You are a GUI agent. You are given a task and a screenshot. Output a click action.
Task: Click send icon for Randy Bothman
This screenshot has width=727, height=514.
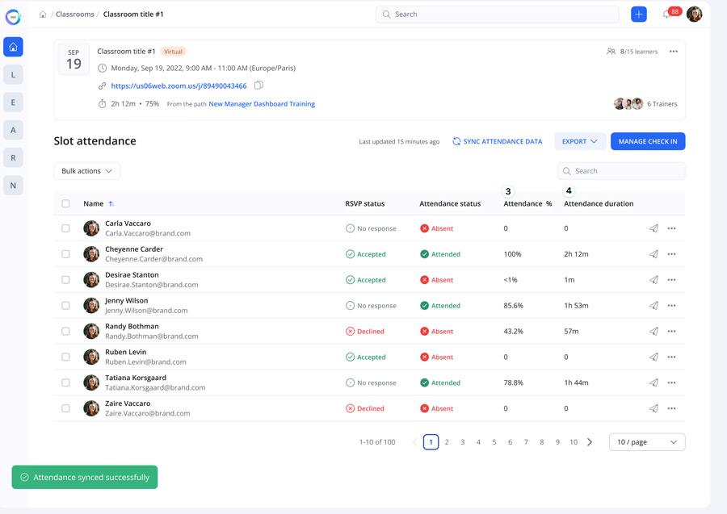[x=653, y=331]
